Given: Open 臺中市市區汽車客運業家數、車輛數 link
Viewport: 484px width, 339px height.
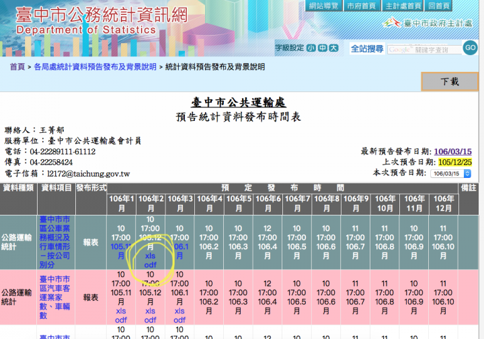Looking at the screenshot, I should click(x=55, y=297).
